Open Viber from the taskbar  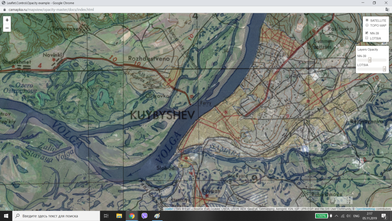144,216
